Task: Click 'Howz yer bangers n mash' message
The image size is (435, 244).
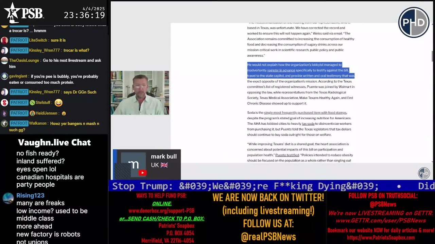Action: [54, 126]
